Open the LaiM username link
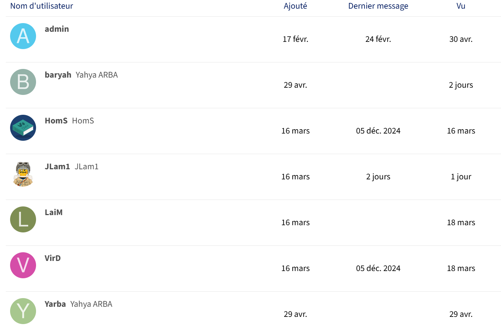Screen dimensions: 501x336 pyautogui.click(x=54, y=212)
